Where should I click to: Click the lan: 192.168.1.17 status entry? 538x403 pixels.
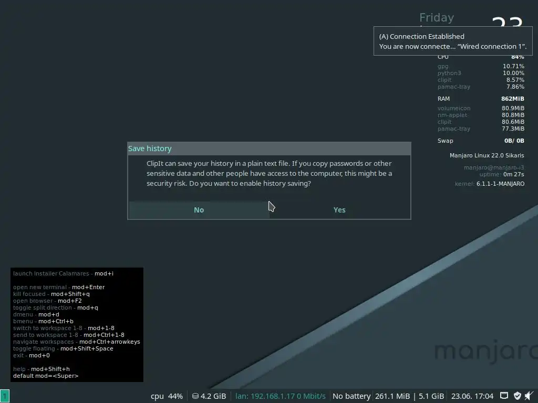click(281, 396)
